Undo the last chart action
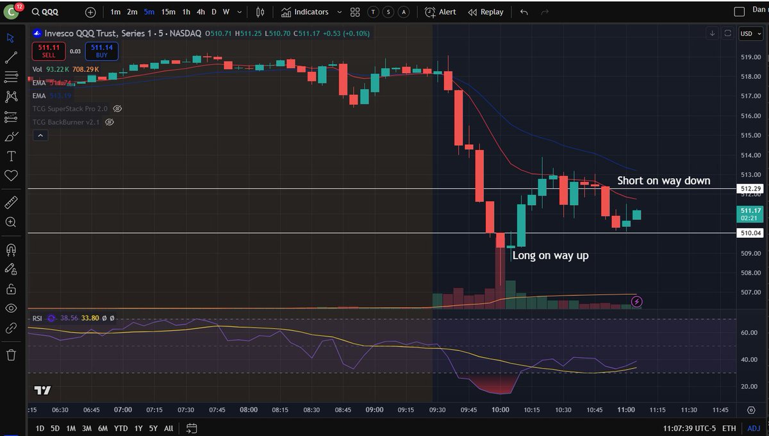The width and height of the screenshot is (769, 436). click(x=524, y=12)
